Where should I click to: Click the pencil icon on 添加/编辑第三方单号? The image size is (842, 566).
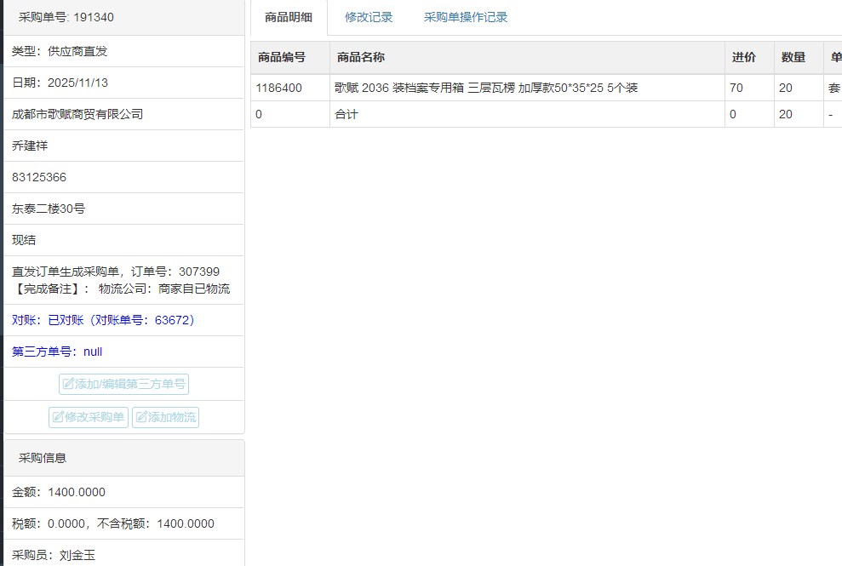click(x=67, y=384)
